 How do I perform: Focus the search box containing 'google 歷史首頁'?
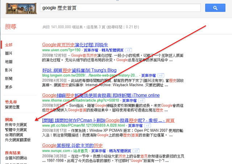point(120,8)
